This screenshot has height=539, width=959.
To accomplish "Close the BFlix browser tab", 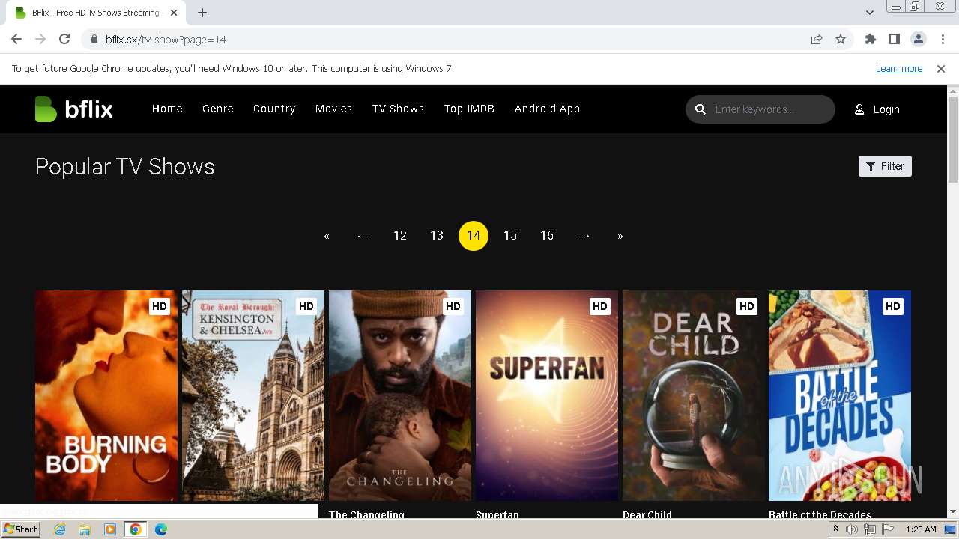I will (174, 13).
